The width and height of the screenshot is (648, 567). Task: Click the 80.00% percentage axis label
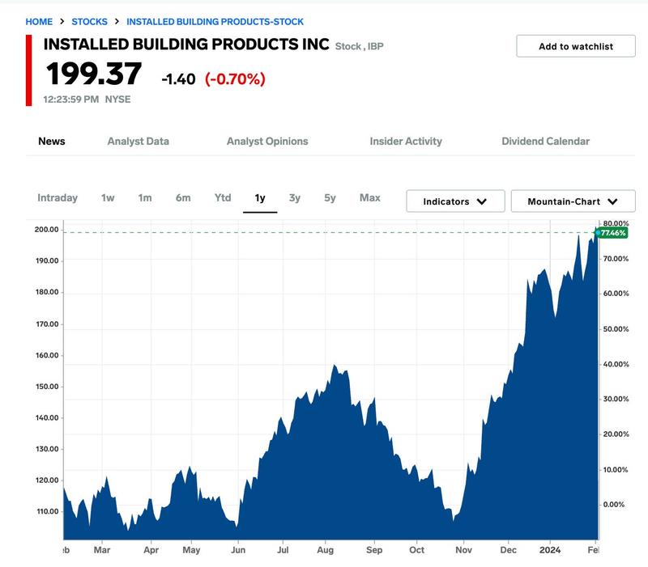click(x=616, y=223)
